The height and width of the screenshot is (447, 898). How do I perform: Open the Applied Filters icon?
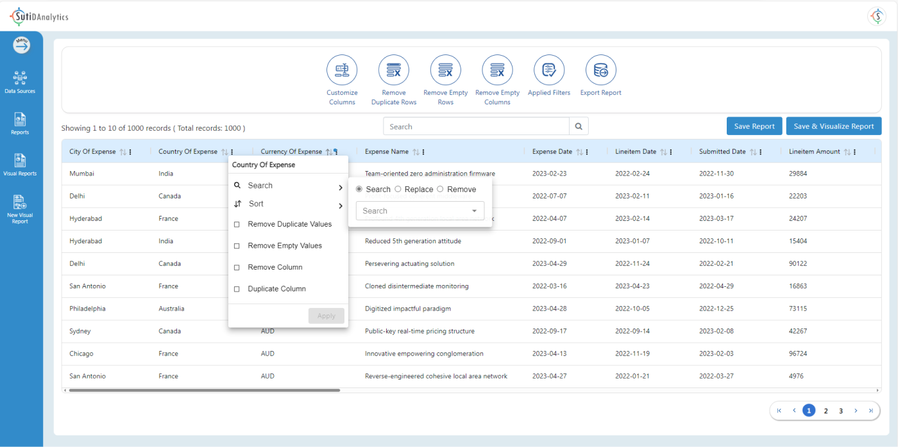[x=549, y=70]
